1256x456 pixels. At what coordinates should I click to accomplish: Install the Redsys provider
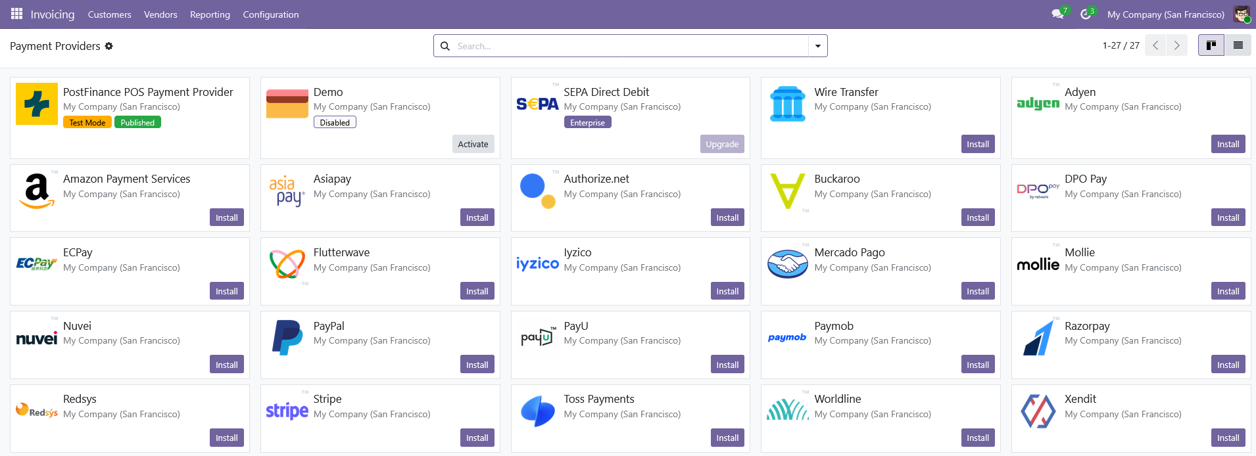click(x=227, y=438)
